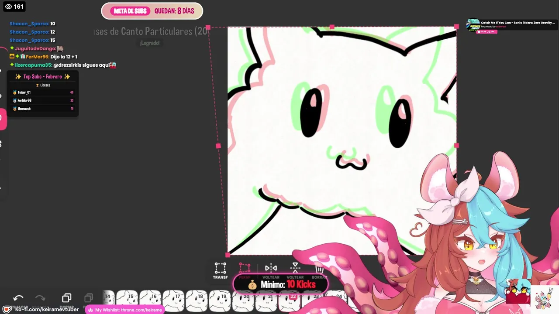Select Teiser_01 leaderboard row
The width and height of the screenshot is (559, 314).
click(x=43, y=92)
